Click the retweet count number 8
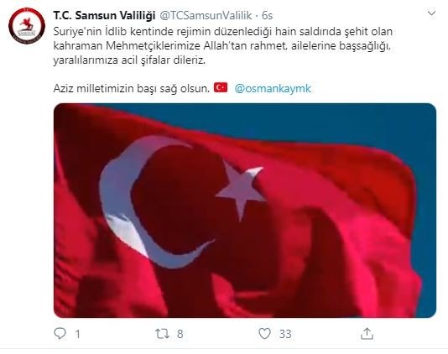 180,334
